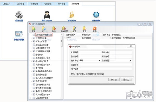This screenshot has height=102, width=156.
Task: Uncheck the 仓库分布管理 checkbox
Action: [34, 75]
